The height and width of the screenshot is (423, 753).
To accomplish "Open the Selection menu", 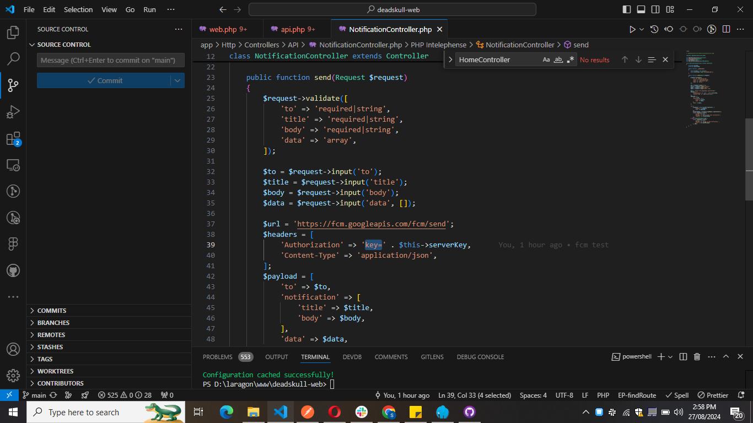I will coord(78,9).
